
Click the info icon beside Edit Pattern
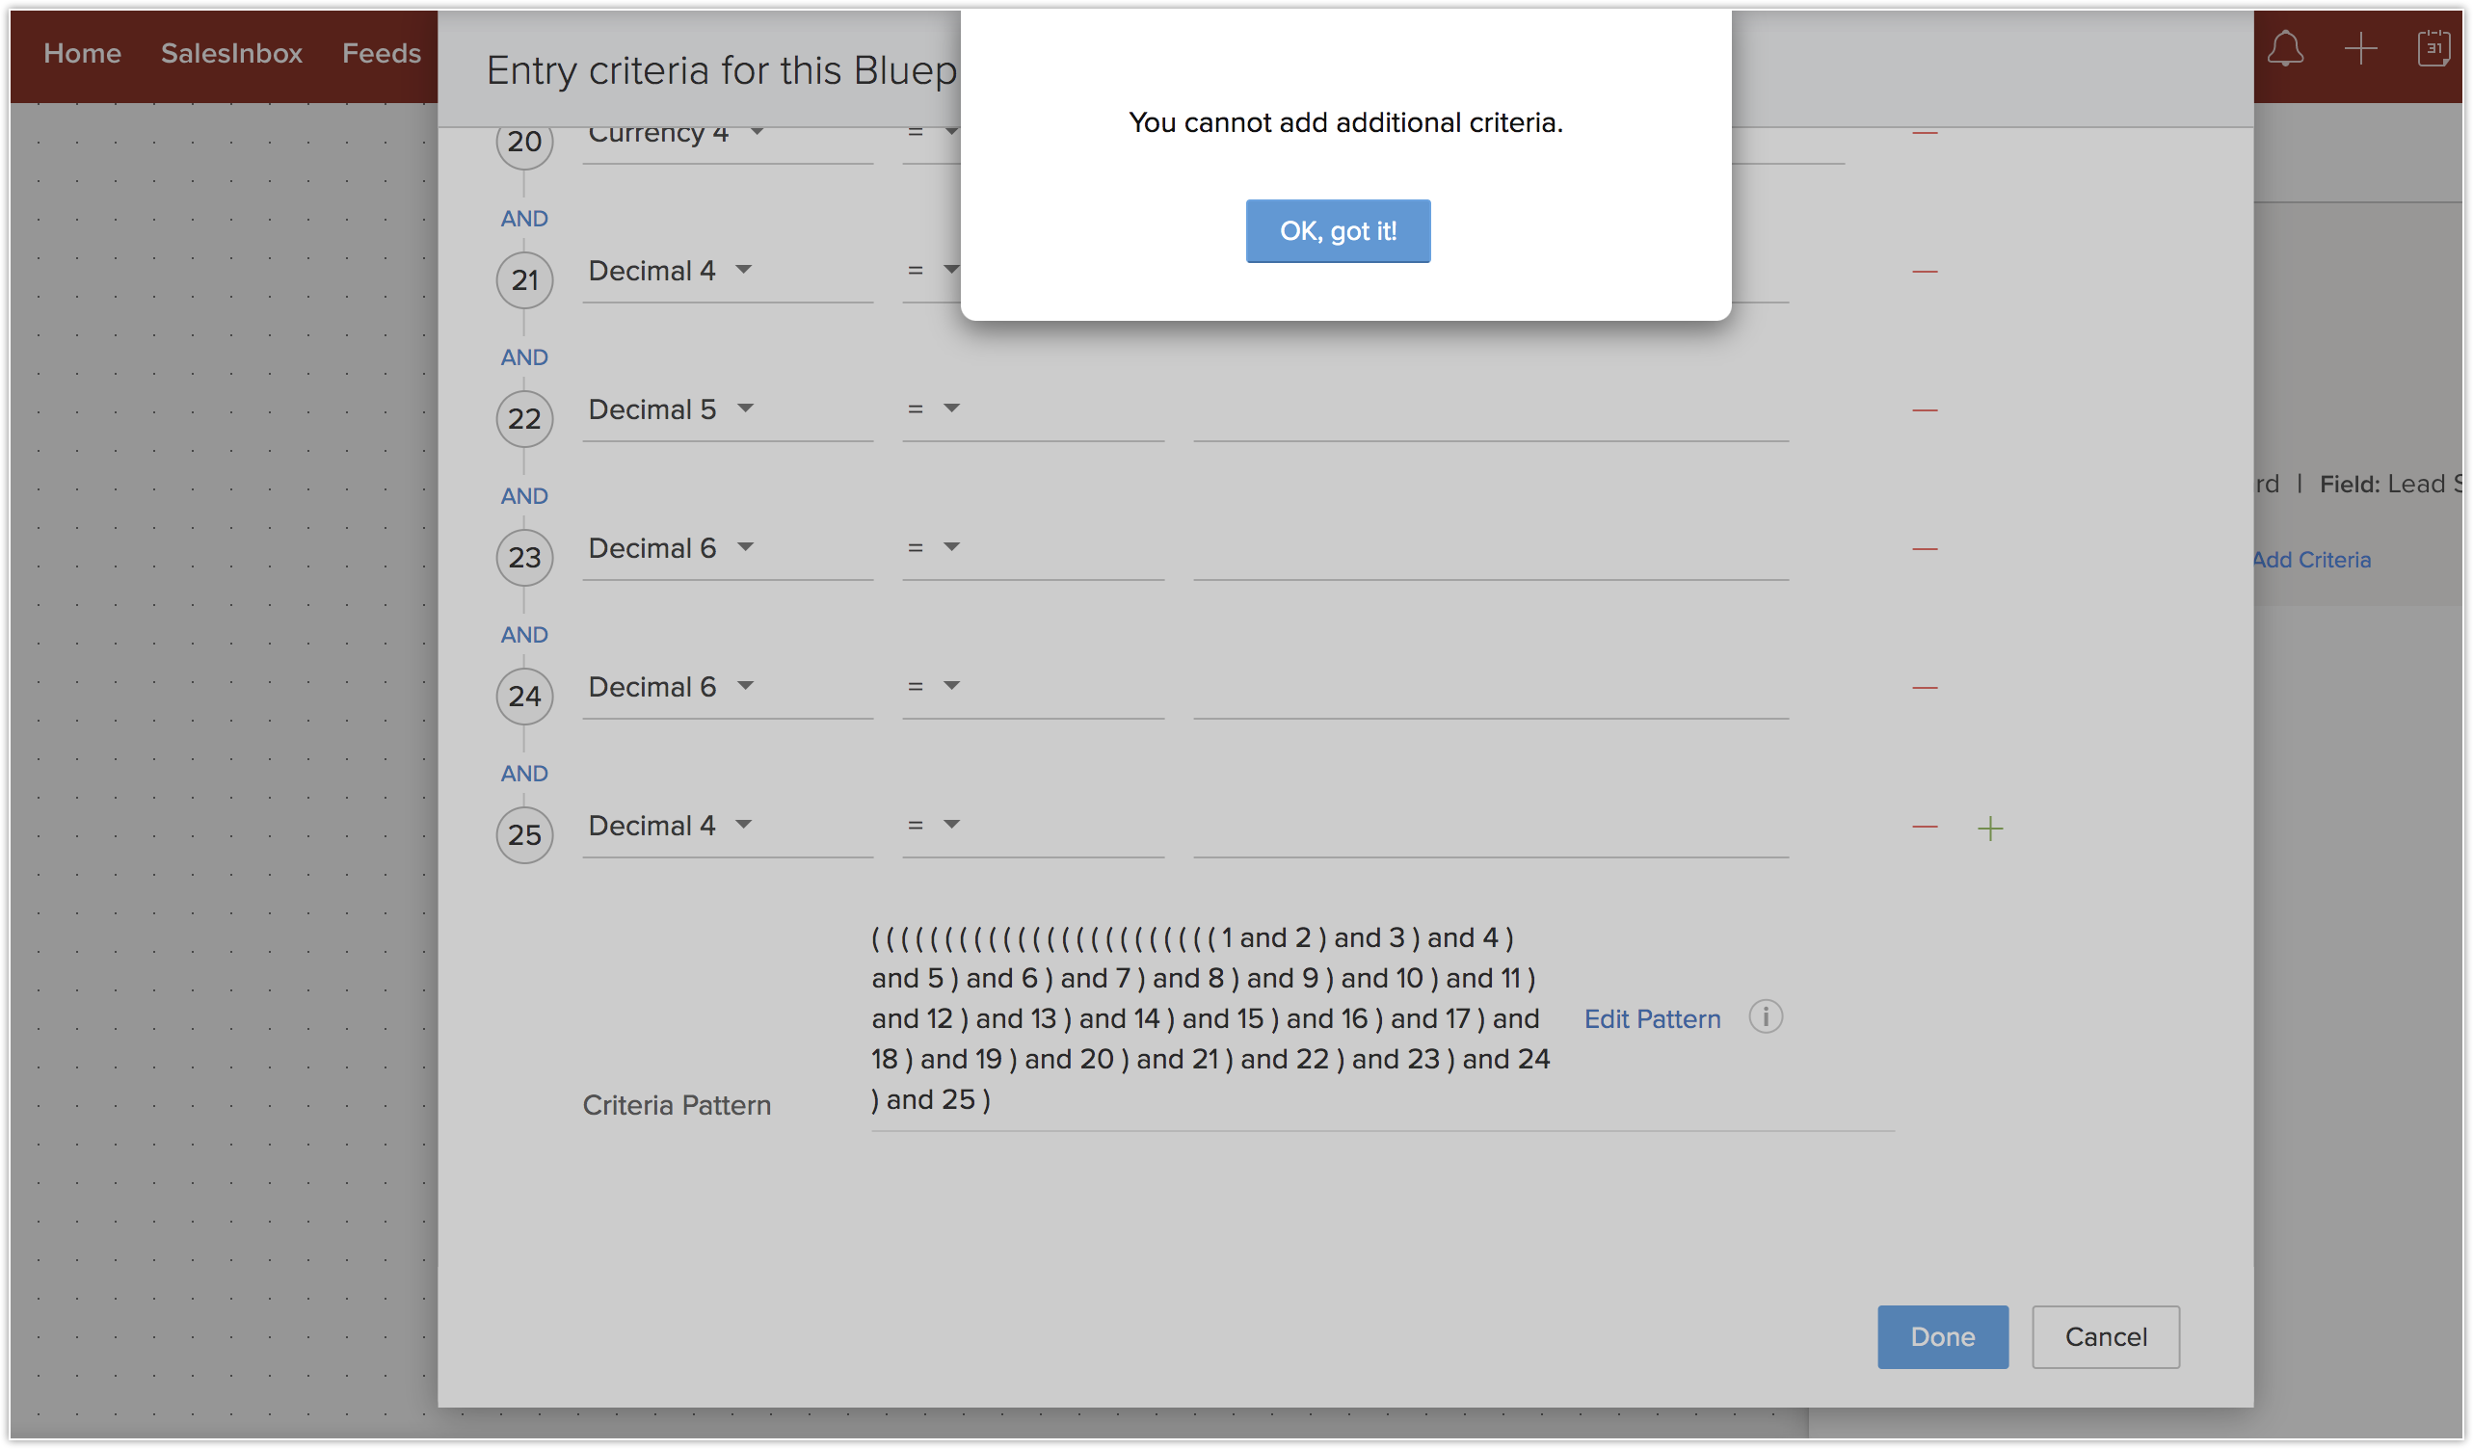[x=1765, y=1017]
